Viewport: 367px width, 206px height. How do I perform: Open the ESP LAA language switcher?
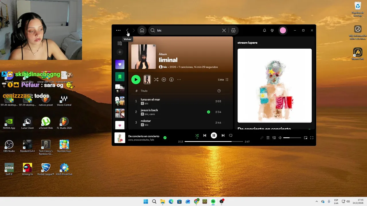tap(336, 201)
